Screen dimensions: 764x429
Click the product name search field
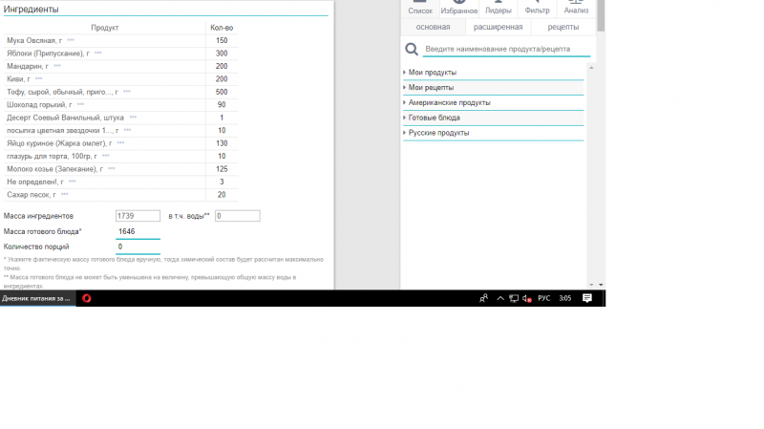coord(506,50)
